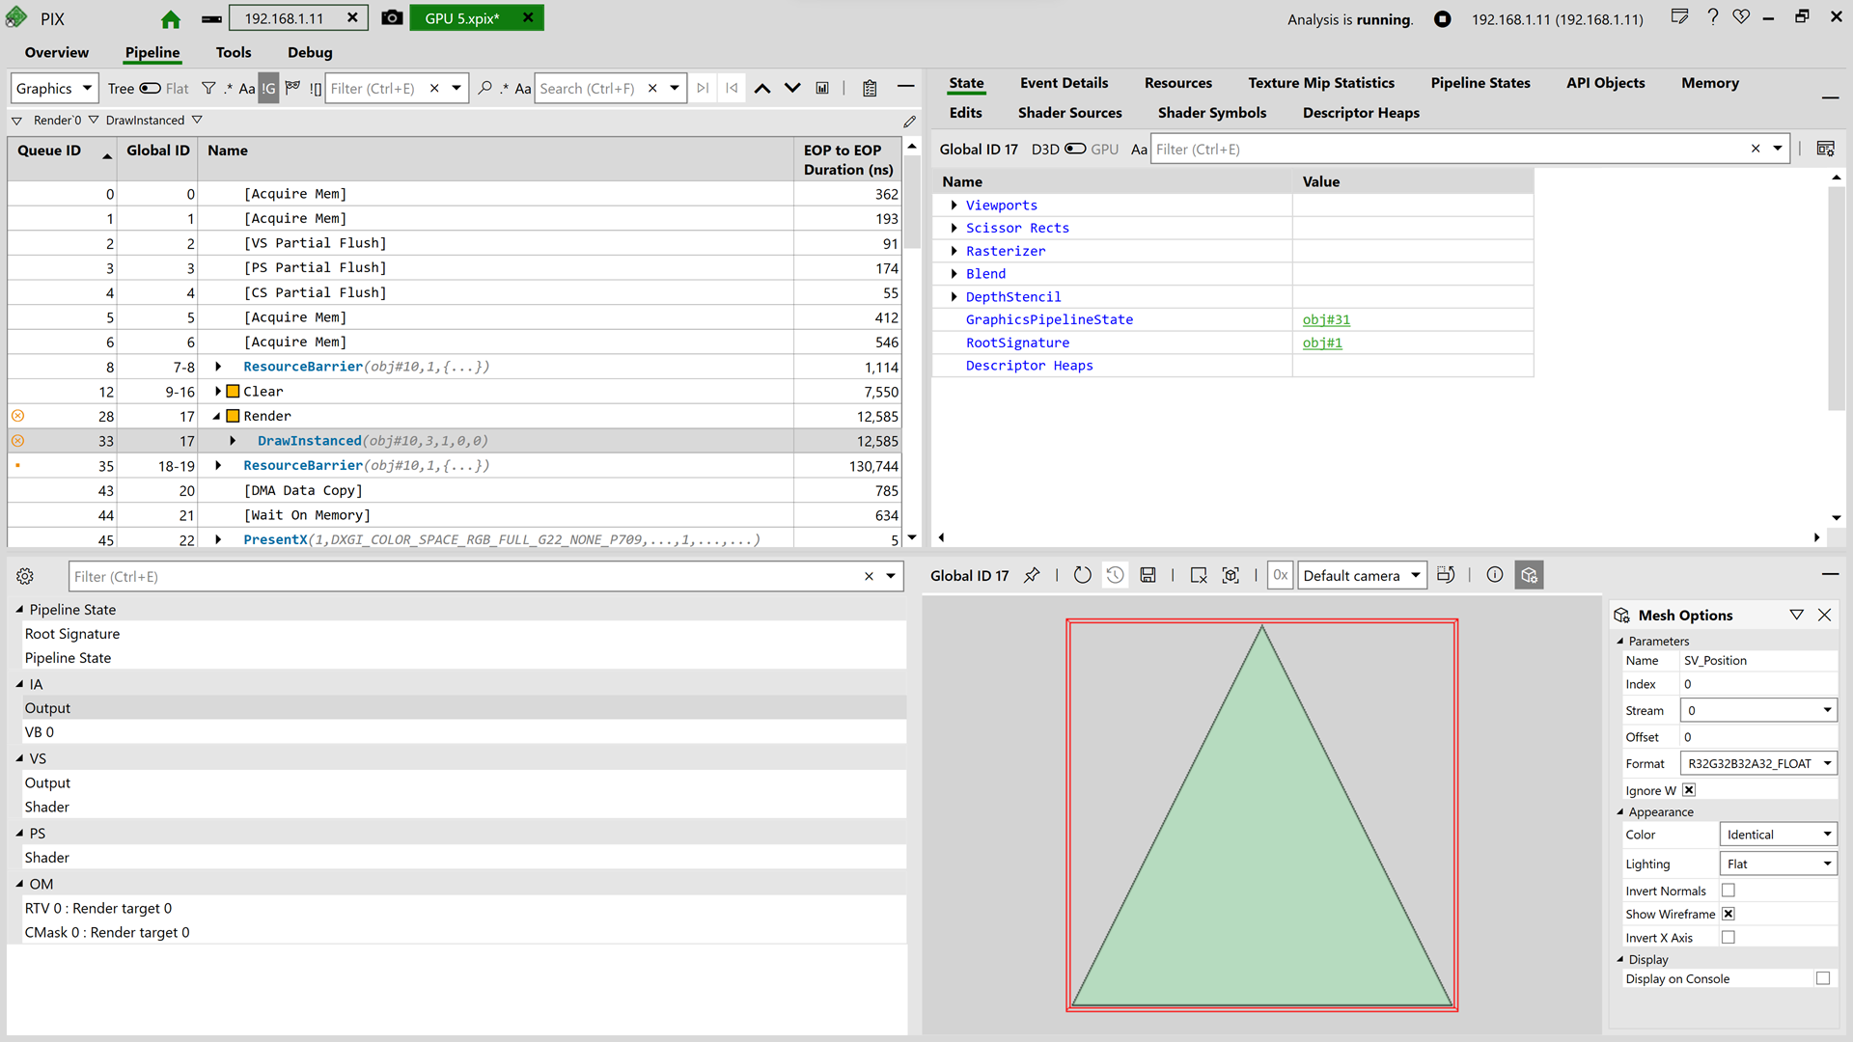Click the info icon in viewer toolbar
1853x1042 pixels.
tap(1495, 575)
